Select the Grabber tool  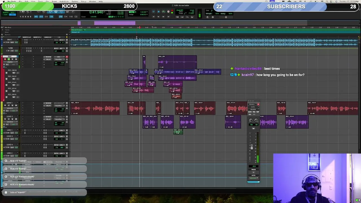pos(62,12)
